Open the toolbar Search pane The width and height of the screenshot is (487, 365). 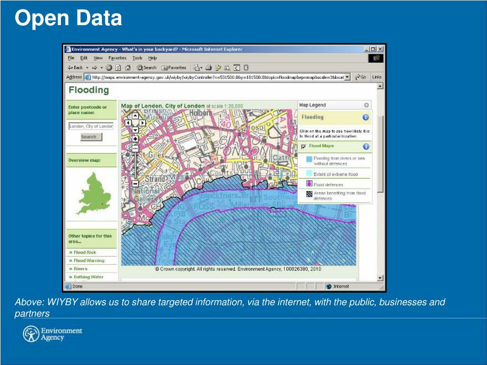click(146, 67)
